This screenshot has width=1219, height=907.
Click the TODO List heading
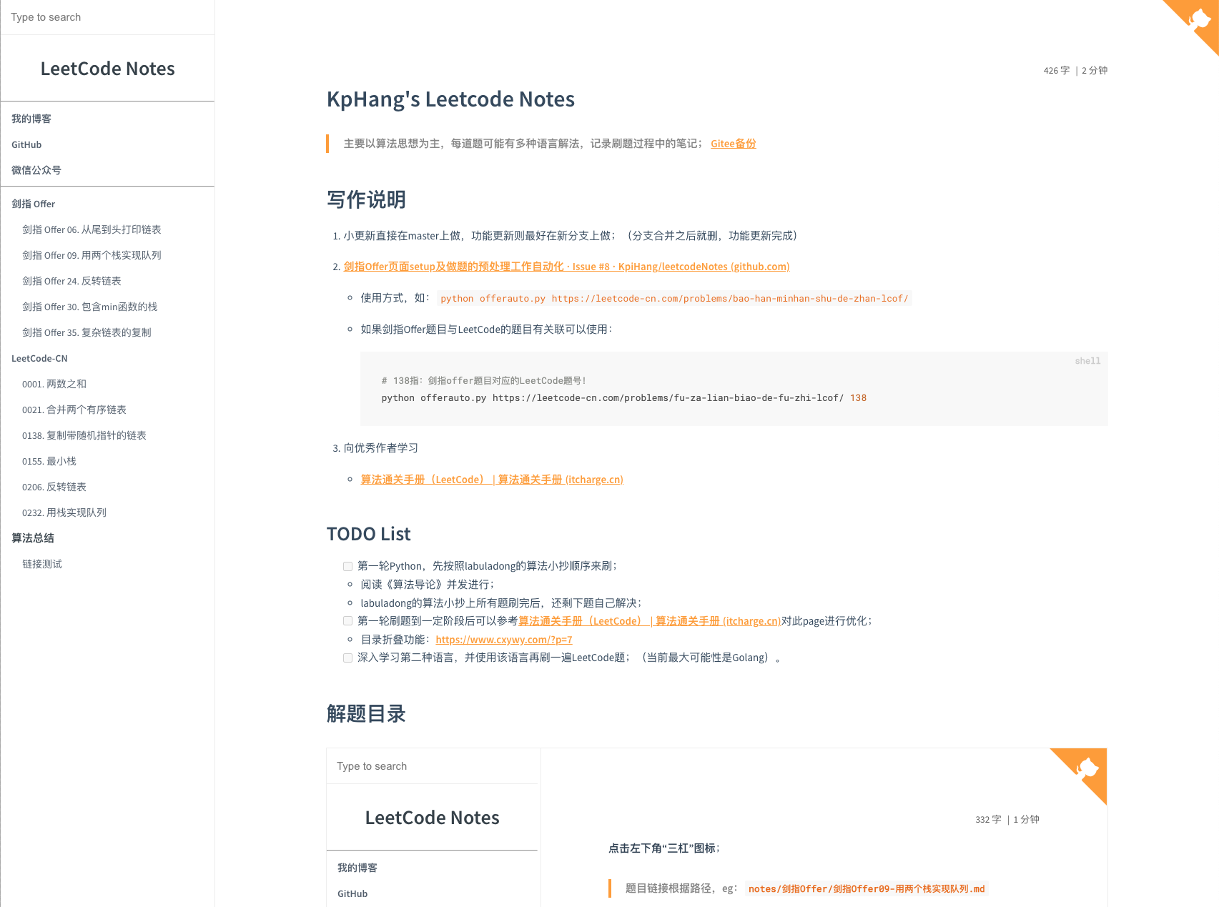coord(368,534)
